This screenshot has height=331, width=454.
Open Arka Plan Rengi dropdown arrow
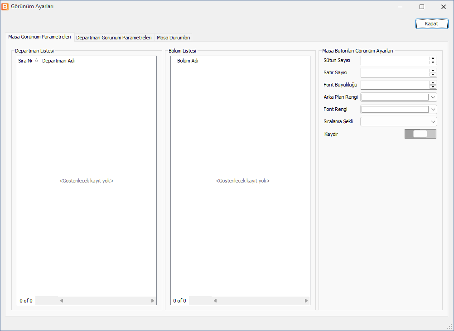tap(433, 97)
